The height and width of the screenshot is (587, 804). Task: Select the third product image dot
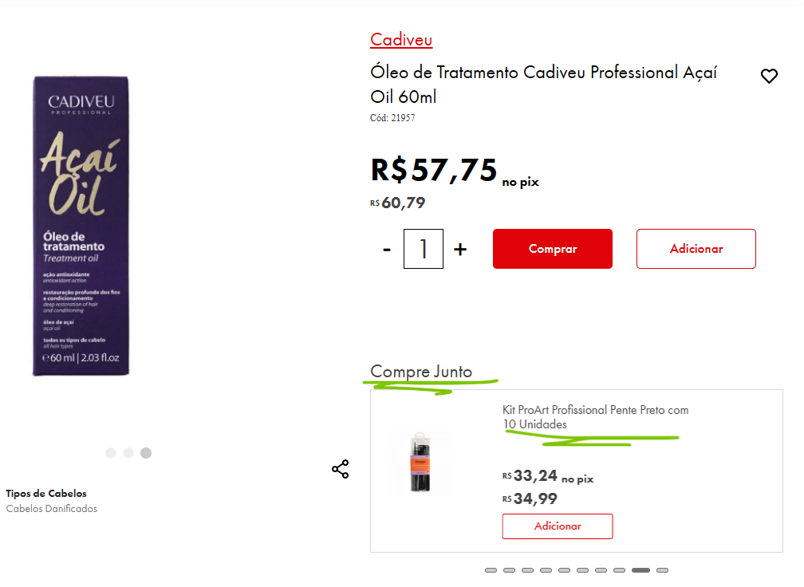pos(146,453)
